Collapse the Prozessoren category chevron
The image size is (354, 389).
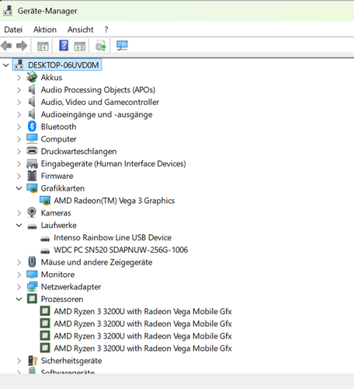pyautogui.click(x=19, y=300)
